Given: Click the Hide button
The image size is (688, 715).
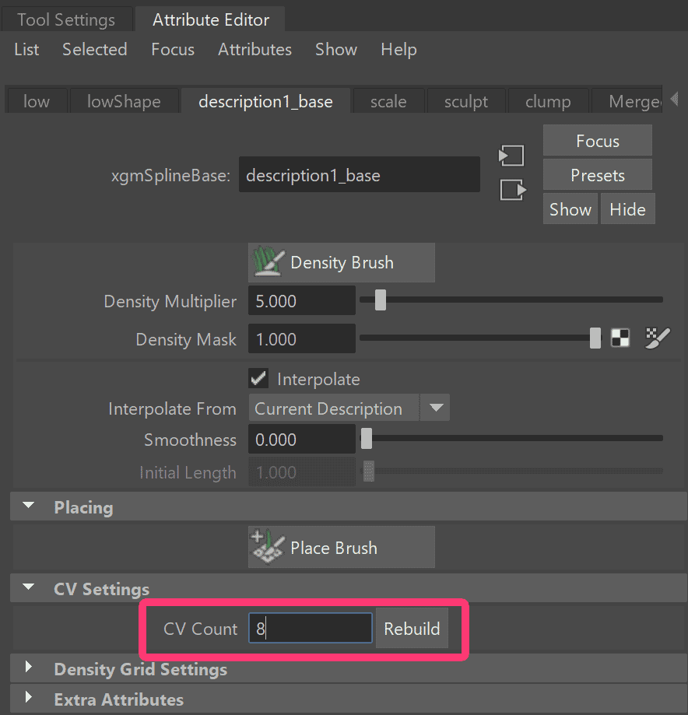Looking at the screenshot, I should point(627,209).
